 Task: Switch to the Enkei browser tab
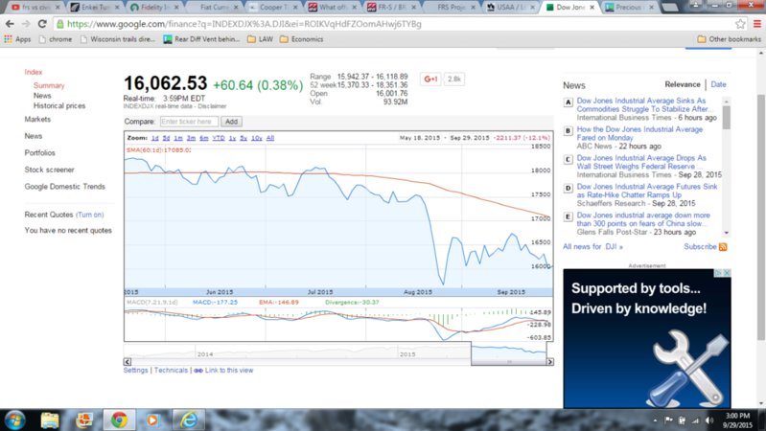tap(95, 8)
